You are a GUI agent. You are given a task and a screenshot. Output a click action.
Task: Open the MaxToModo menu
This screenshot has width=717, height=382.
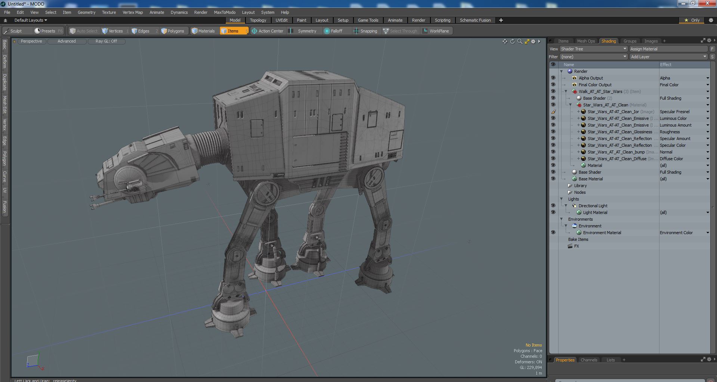225,12
